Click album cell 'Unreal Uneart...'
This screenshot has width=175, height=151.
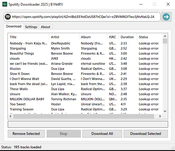(x=93, y=104)
